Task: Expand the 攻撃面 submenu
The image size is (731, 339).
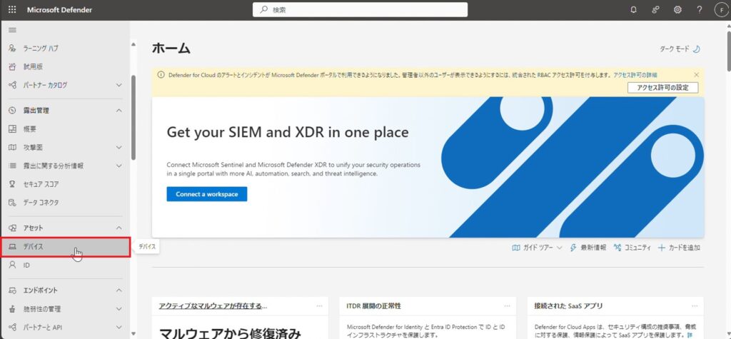Action: click(x=119, y=148)
